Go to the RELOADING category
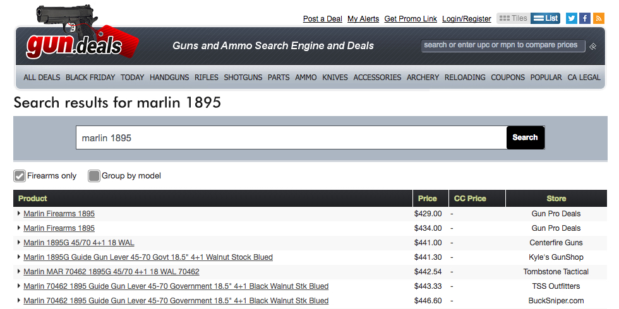Viewport: 619px width, 309px height. click(465, 77)
